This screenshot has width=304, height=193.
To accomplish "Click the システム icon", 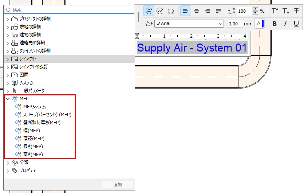I will coord(15,83).
